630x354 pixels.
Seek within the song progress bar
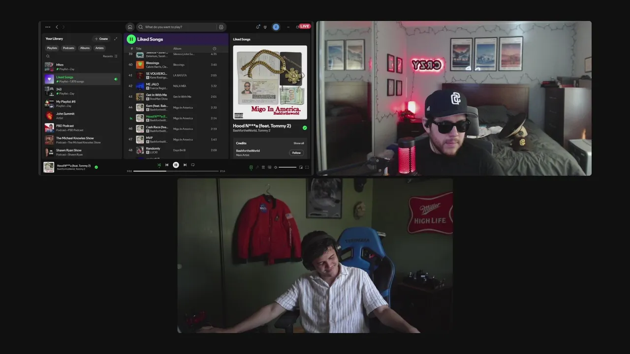pyautogui.click(x=176, y=171)
